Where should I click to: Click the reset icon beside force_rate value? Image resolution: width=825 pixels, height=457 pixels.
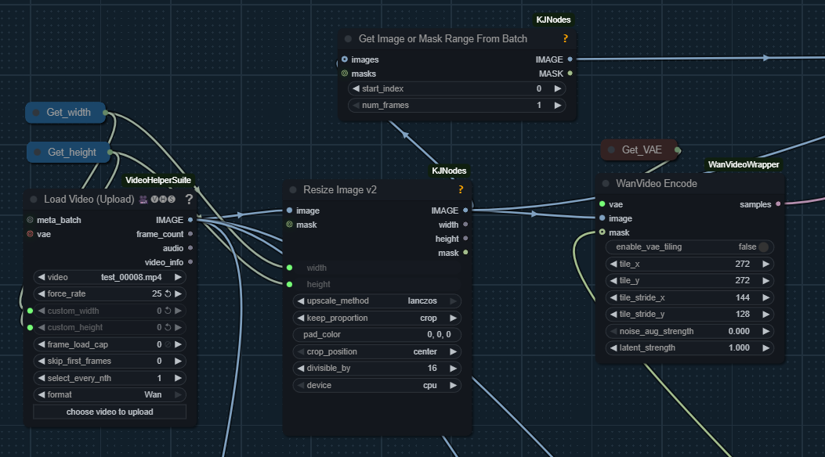167,294
